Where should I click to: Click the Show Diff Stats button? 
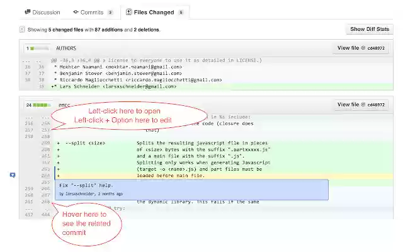370,29
